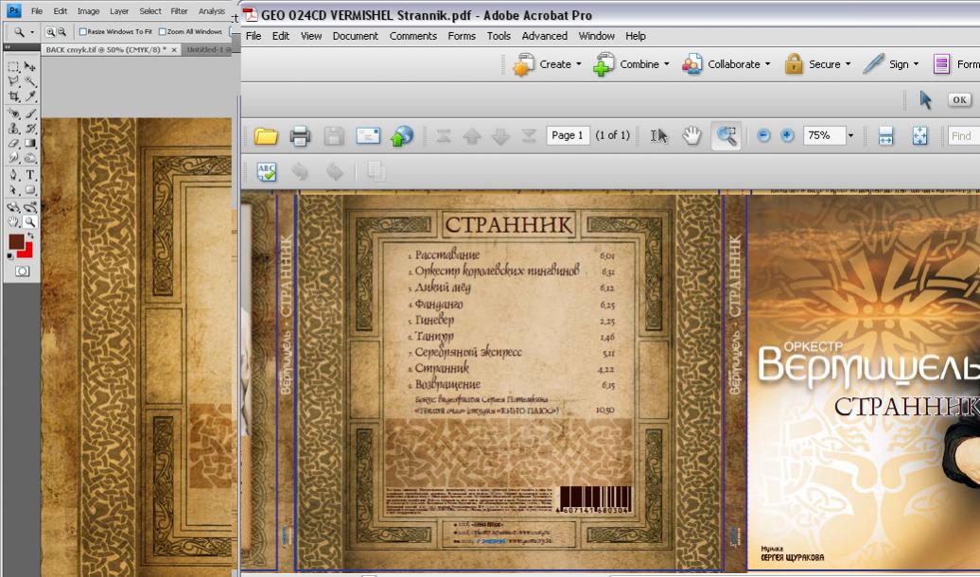
Task: Close the BACK cmyk.tif document tab
Action: (x=174, y=49)
